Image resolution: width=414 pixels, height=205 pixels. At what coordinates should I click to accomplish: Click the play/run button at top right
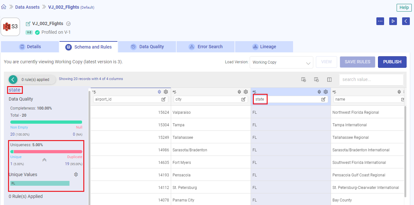point(393,21)
